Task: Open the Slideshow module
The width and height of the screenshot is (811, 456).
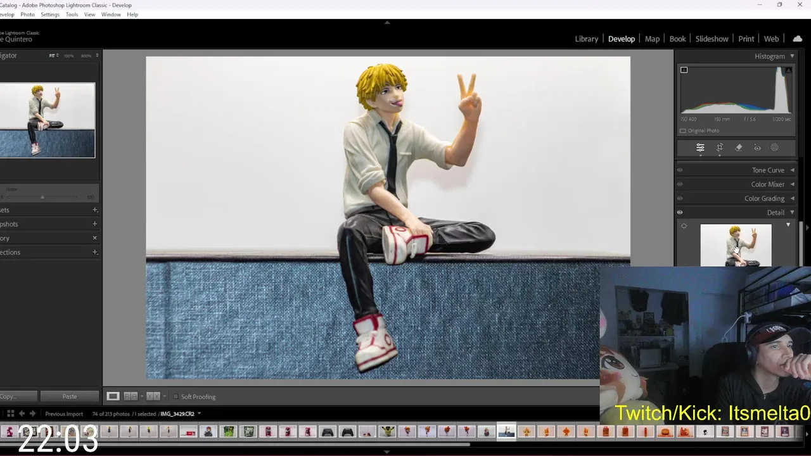Action: click(x=712, y=39)
